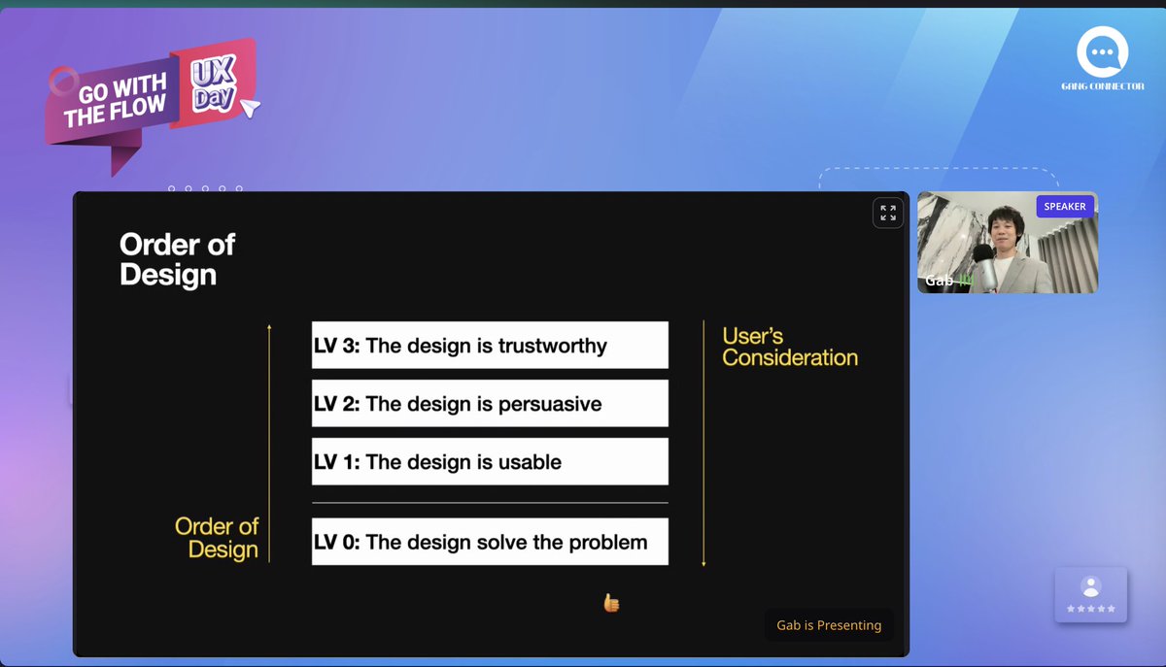Click the fullscreen expand icon on the slide

887,212
